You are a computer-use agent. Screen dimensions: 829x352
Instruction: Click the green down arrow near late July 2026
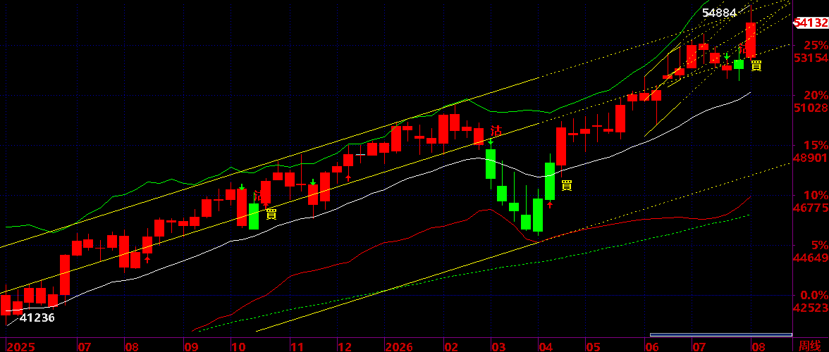pos(727,56)
